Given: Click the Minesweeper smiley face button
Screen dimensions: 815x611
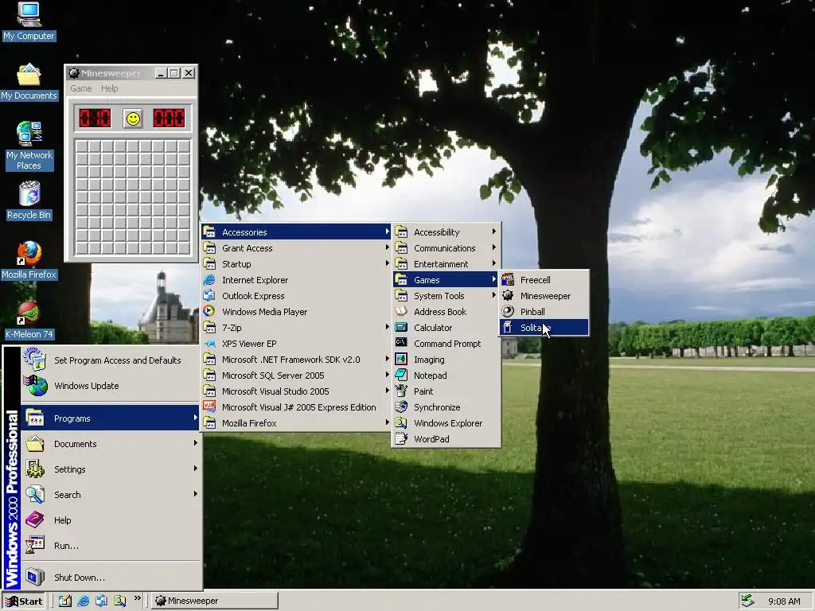Looking at the screenshot, I should point(133,119).
